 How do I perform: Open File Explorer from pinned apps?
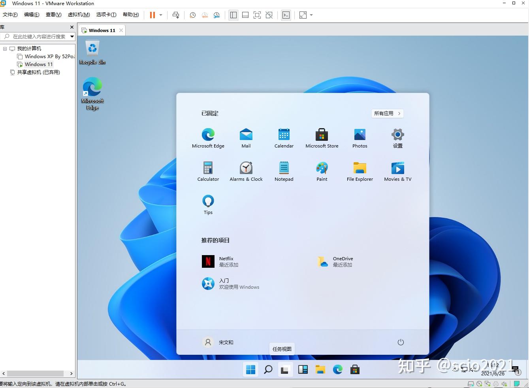(360, 171)
